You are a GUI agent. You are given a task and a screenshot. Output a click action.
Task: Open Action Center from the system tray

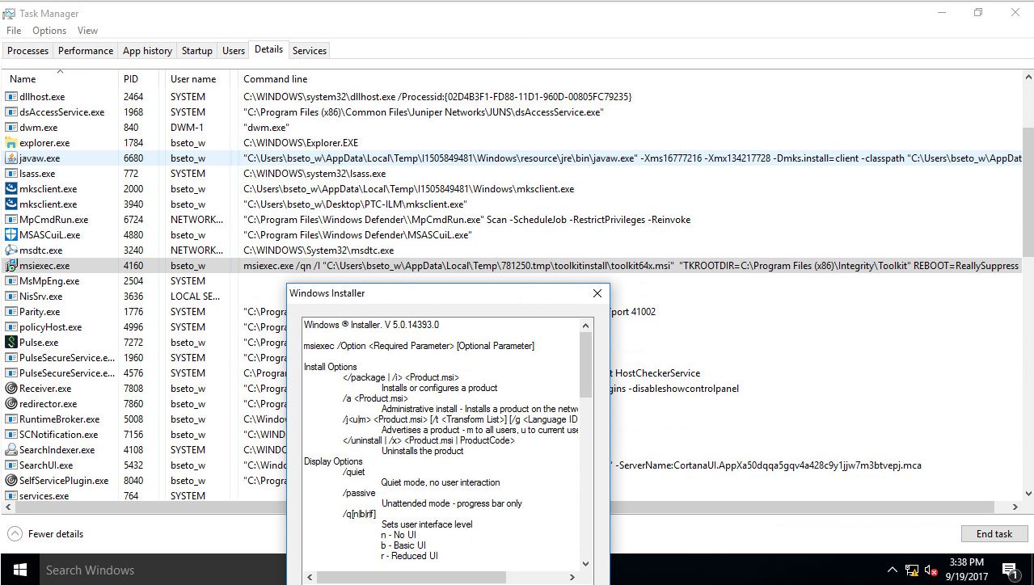1008,570
